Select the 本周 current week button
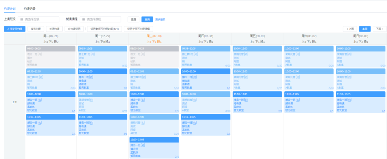Viewport: 387px width, 159px height. (365, 29)
